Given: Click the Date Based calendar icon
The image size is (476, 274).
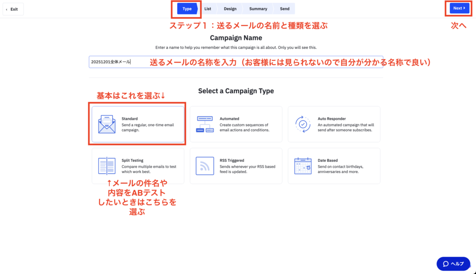Looking at the screenshot, I should 303,166.
